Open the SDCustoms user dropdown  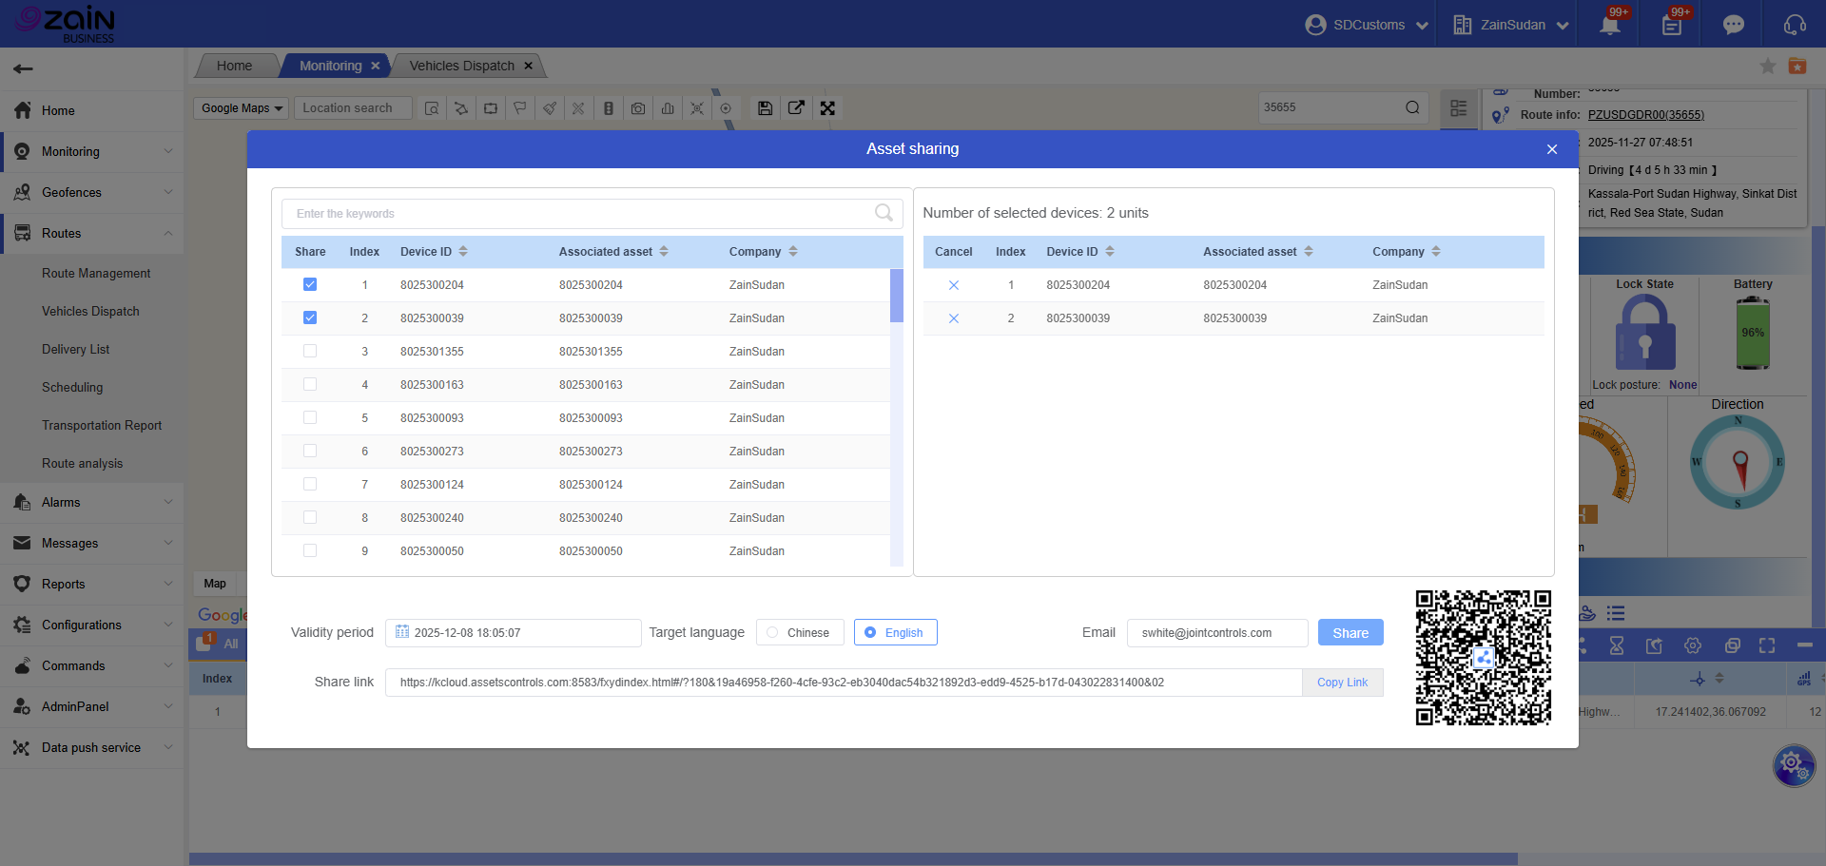(x=1368, y=25)
